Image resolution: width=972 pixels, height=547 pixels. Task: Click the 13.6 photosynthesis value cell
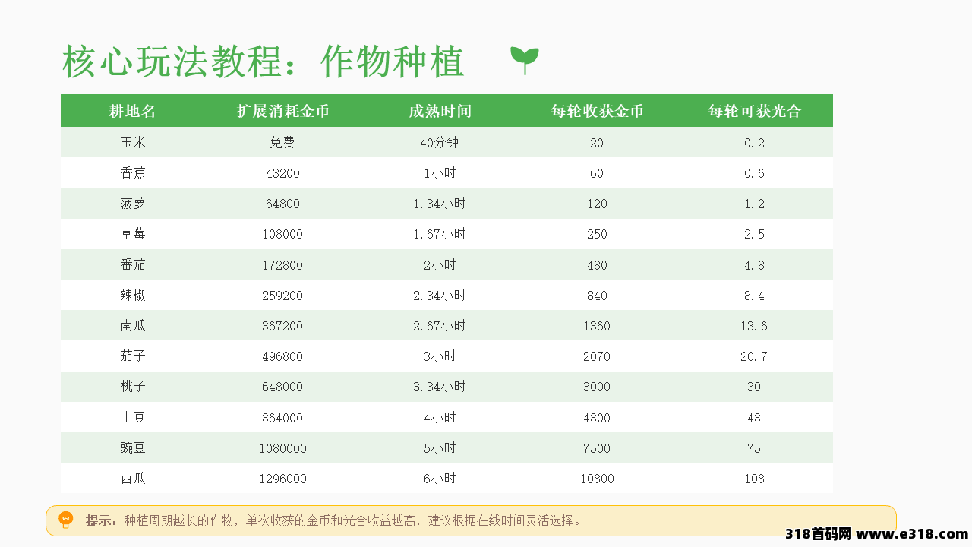point(754,326)
